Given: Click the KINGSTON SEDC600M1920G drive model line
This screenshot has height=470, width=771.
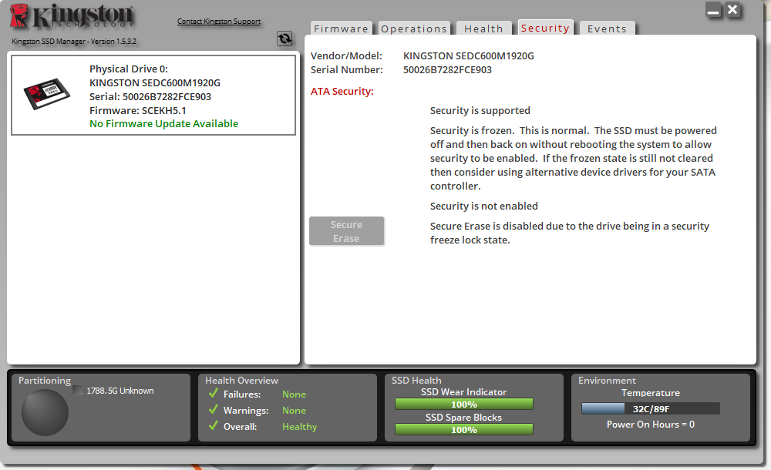Looking at the screenshot, I should coord(155,82).
